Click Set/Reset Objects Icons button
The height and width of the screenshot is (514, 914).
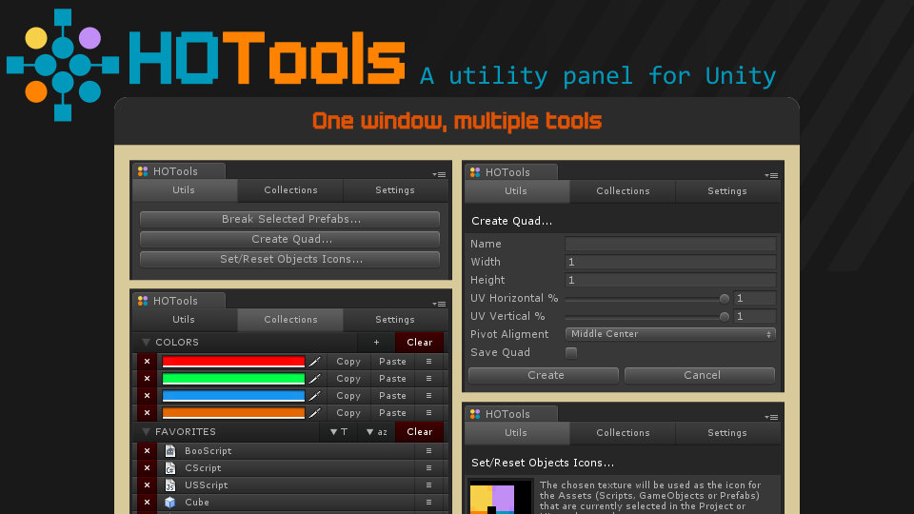point(289,259)
